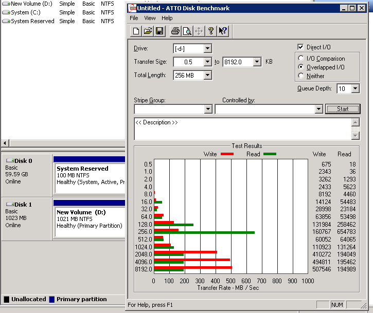Viewport: 373px width, 313px height.
Task: Maximize the ATTO Disk Benchmark window
Action: point(352,8)
